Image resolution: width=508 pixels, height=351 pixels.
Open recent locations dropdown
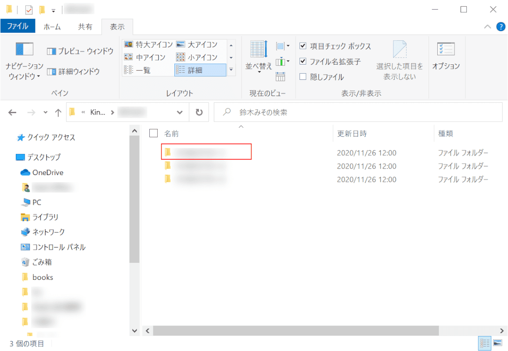click(x=45, y=112)
